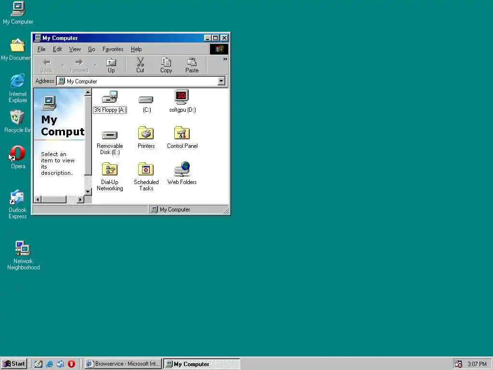This screenshot has height=370, width=493.
Task: Click the 3:07 PM system clock
Action: tap(477, 364)
